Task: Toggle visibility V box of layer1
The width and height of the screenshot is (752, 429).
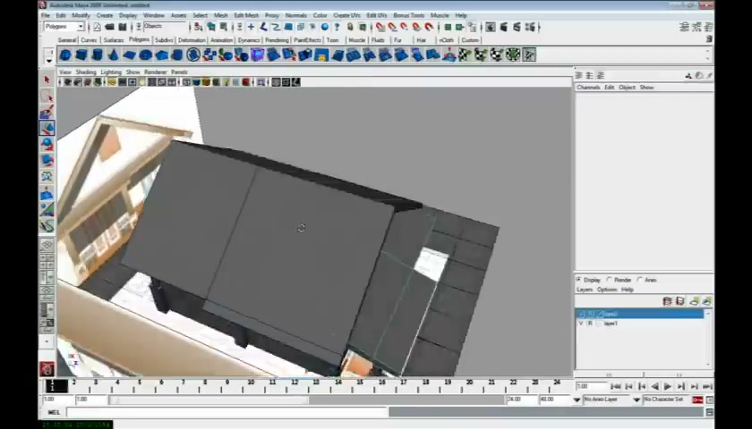Action: pos(581,324)
